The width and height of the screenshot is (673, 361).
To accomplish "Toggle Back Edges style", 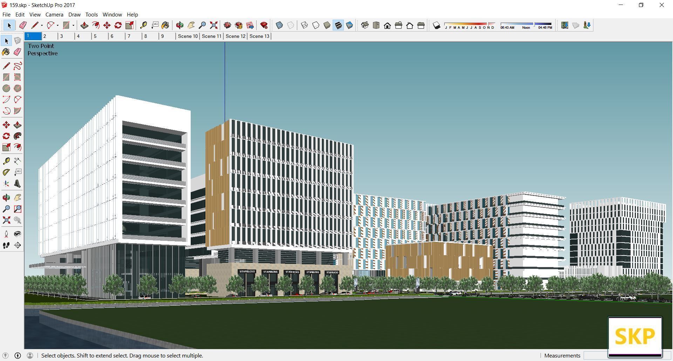I will (x=291, y=25).
